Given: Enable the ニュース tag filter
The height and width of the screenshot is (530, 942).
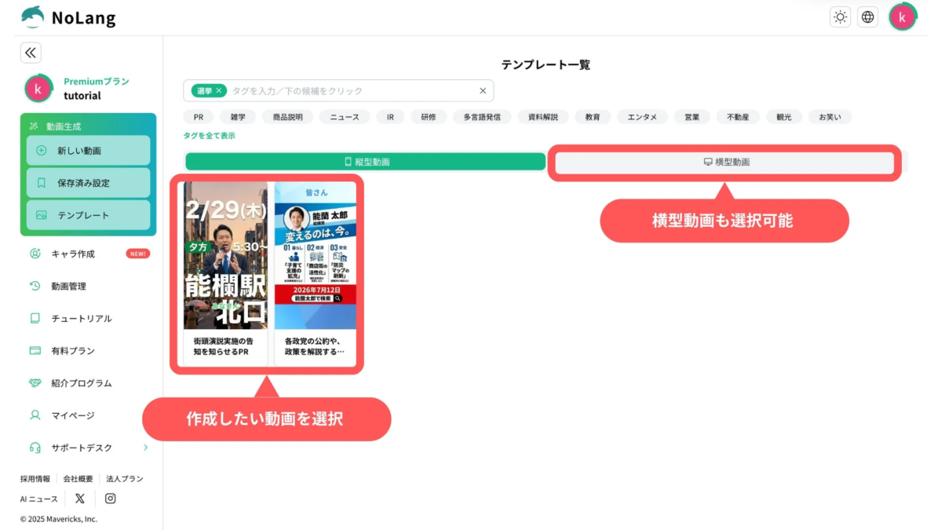Looking at the screenshot, I should tap(344, 116).
